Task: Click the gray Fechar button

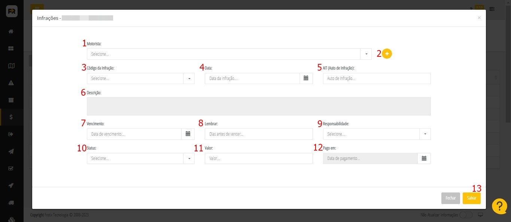Action: (450, 198)
